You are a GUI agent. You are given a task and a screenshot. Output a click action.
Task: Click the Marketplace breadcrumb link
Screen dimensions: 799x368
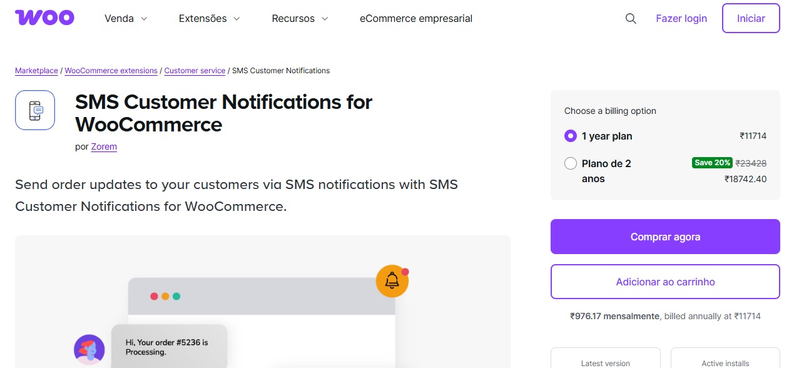click(x=36, y=71)
